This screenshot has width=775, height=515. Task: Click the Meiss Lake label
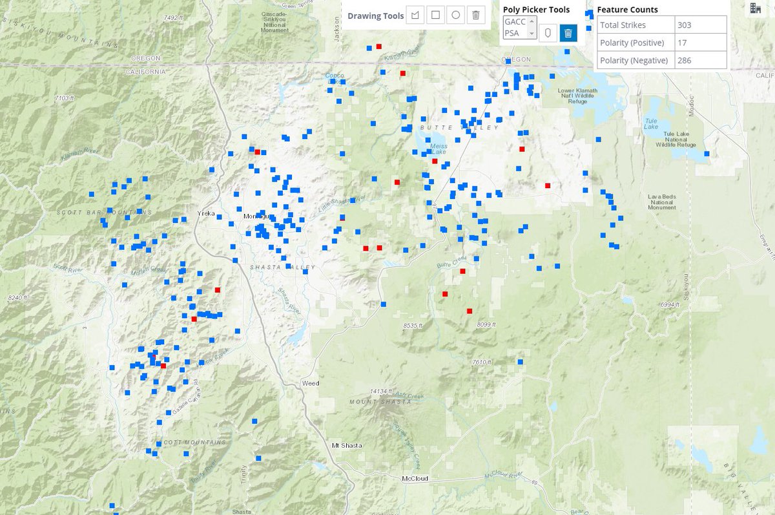[439, 149]
